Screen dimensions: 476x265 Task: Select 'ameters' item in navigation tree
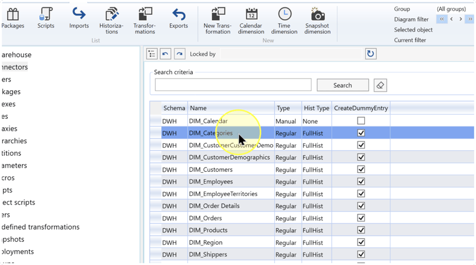(x=14, y=165)
